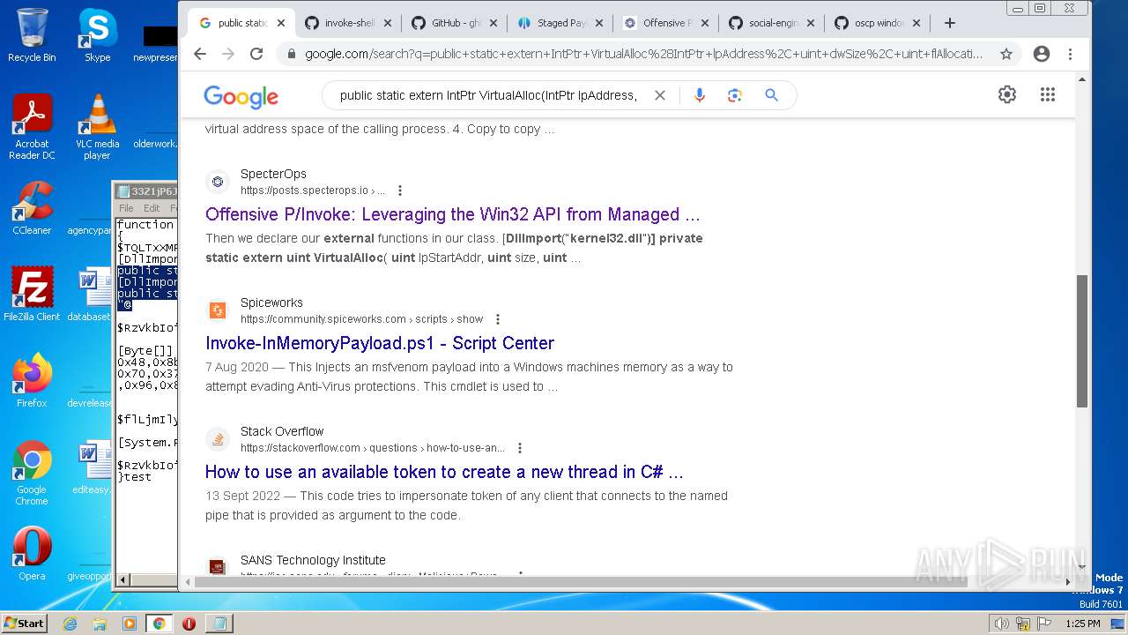Click the Spiceworks site name
The height and width of the screenshot is (635, 1128).
click(x=271, y=303)
